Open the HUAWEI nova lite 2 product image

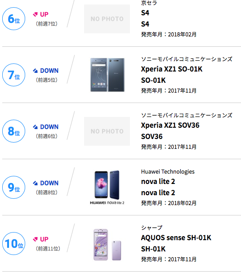[x=107, y=188]
